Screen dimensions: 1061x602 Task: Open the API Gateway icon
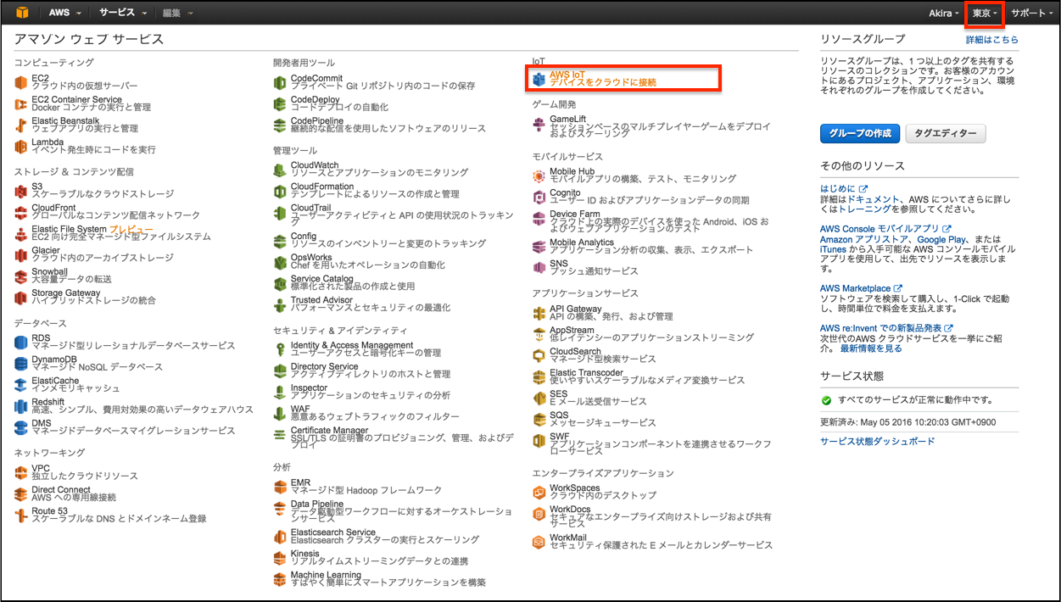[x=539, y=313]
